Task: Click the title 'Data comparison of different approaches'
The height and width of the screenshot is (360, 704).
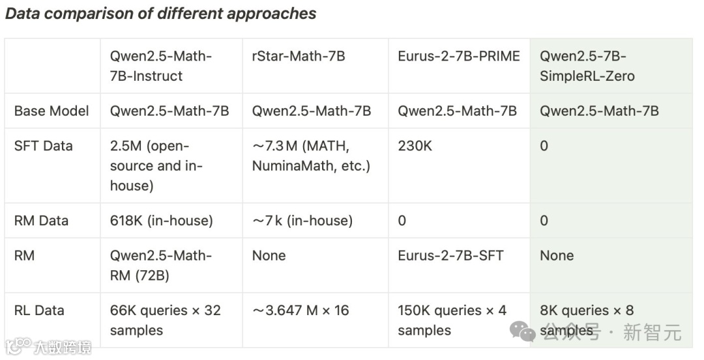Action: pyautogui.click(x=161, y=14)
